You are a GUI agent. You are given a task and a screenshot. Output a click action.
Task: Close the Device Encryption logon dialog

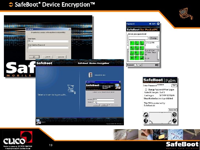(x=120, y=82)
